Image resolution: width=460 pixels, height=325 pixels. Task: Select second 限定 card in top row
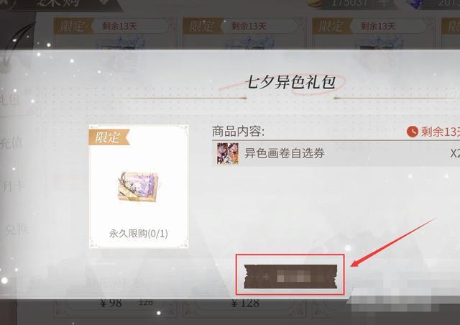tap(244, 33)
